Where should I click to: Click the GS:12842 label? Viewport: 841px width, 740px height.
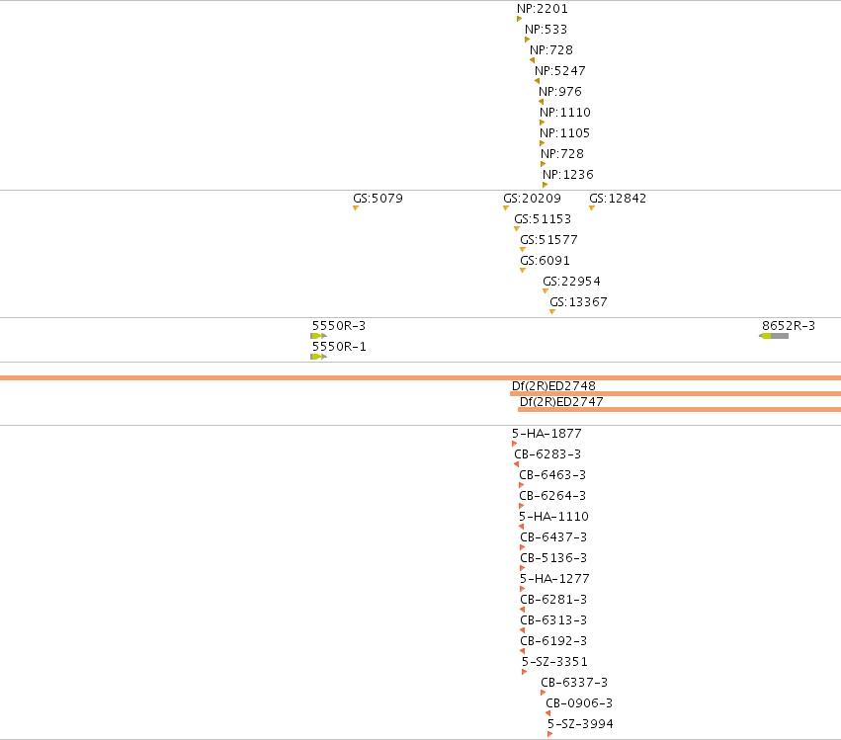click(x=618, y=199)
